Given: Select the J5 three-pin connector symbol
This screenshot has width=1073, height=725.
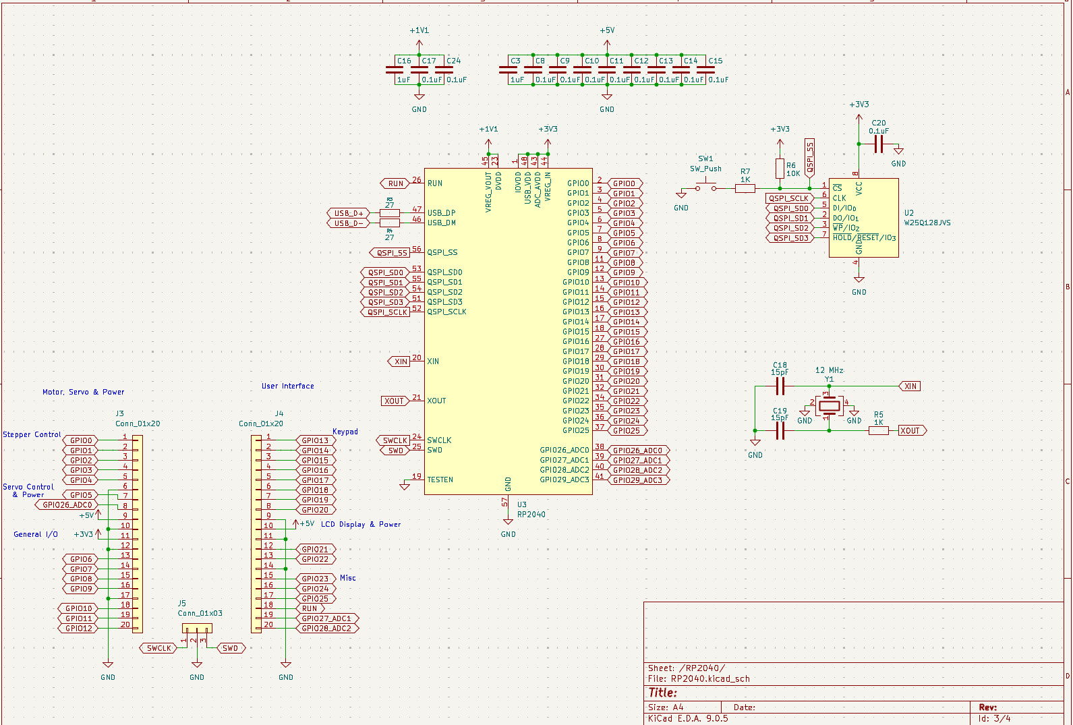Looking at the screenshot, I should pyautogui.click(x=197, y=629).
